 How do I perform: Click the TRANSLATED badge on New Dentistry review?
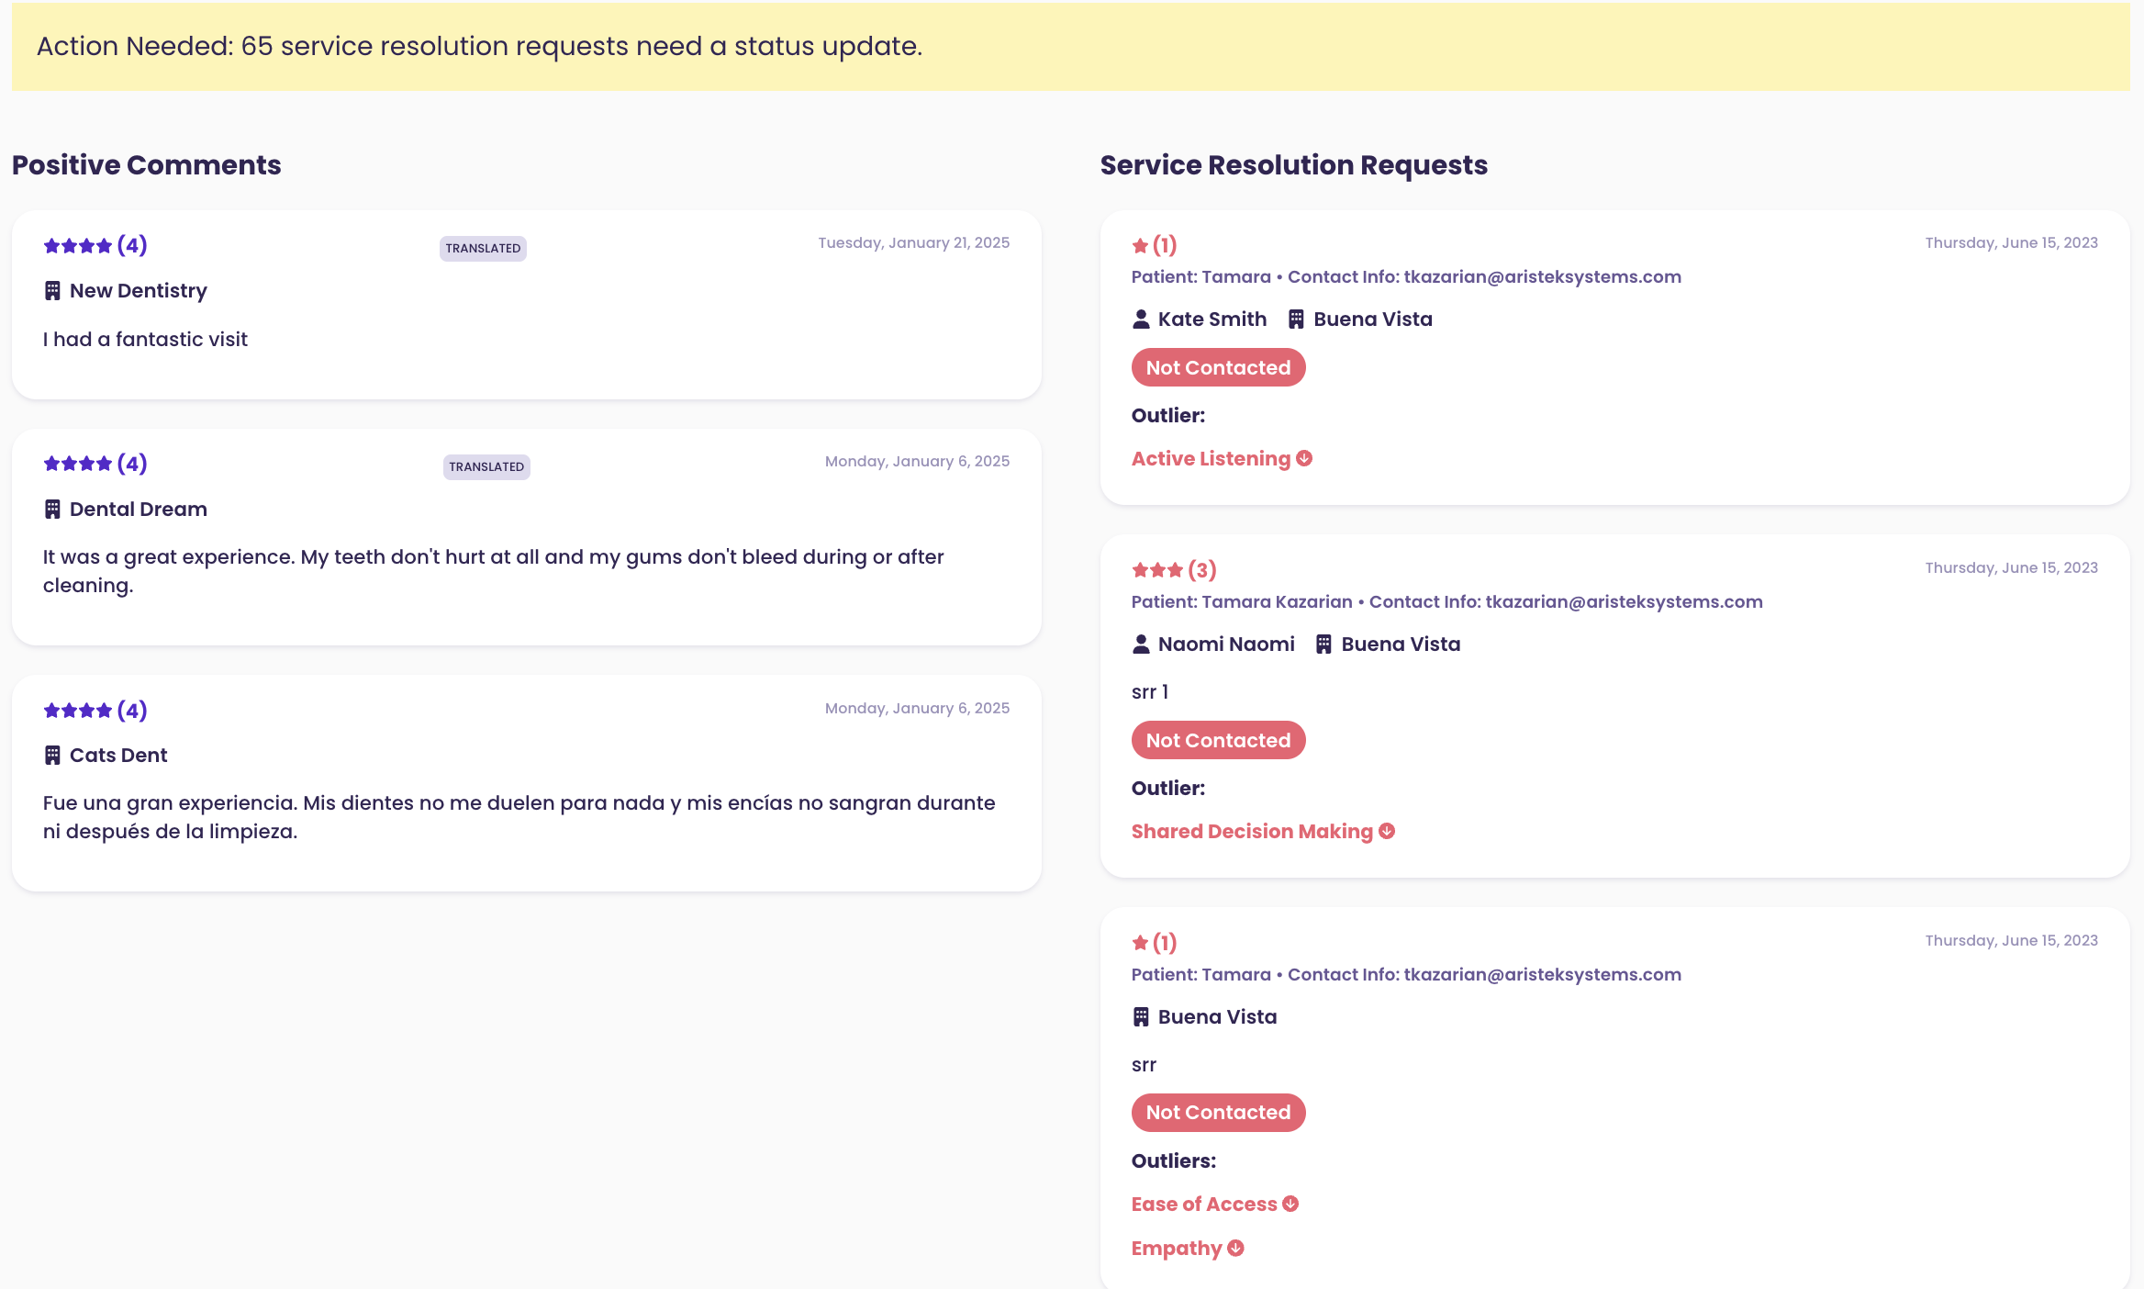[483, 248]
